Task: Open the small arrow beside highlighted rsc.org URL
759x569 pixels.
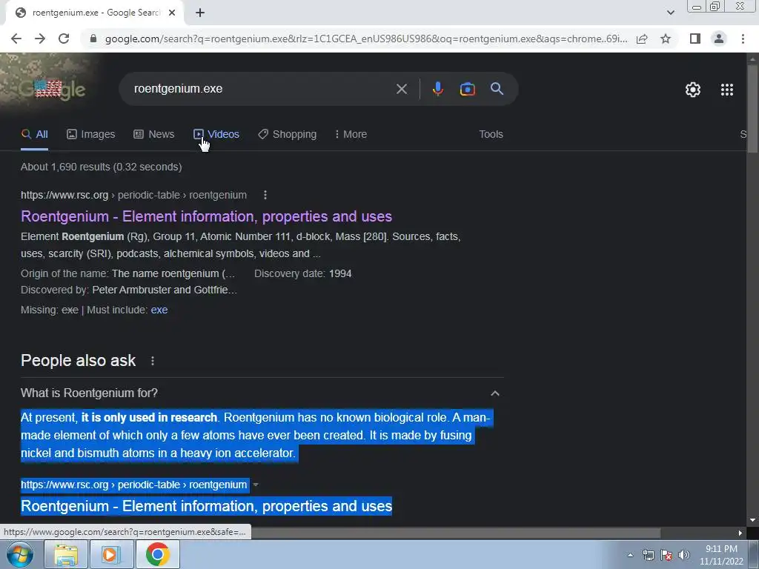Action: pyautogui.click(x=256, y=485)
